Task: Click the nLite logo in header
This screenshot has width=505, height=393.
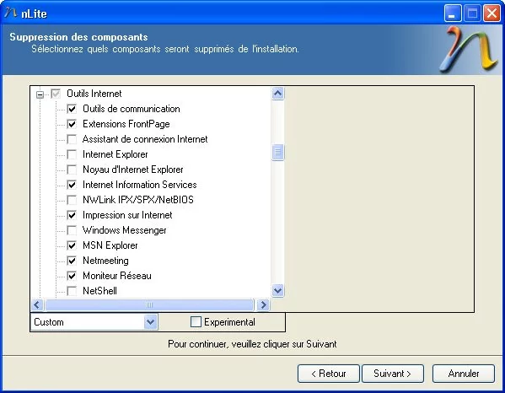Action: [468, 49]
